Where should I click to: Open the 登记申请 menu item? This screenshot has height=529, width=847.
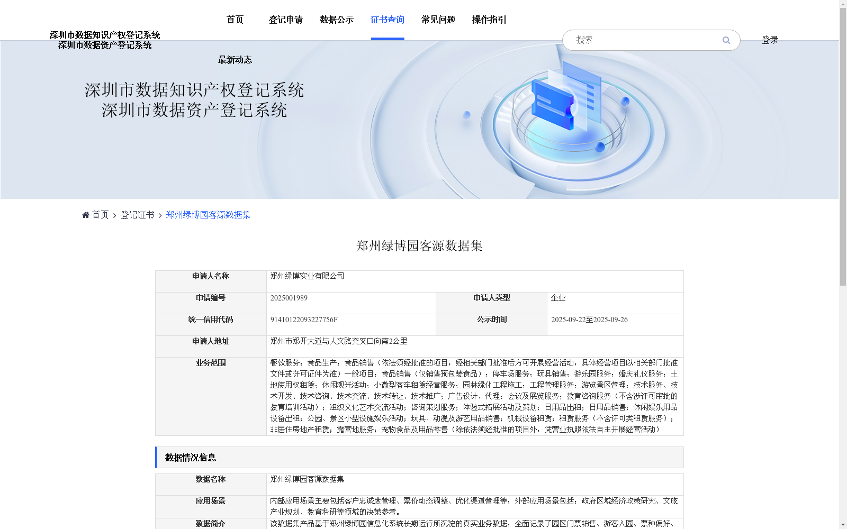coord(286,20)
